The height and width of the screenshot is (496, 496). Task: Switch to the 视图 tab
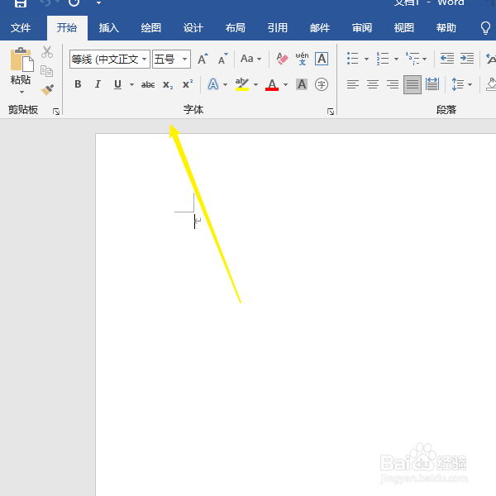click(x=404, y=28)
